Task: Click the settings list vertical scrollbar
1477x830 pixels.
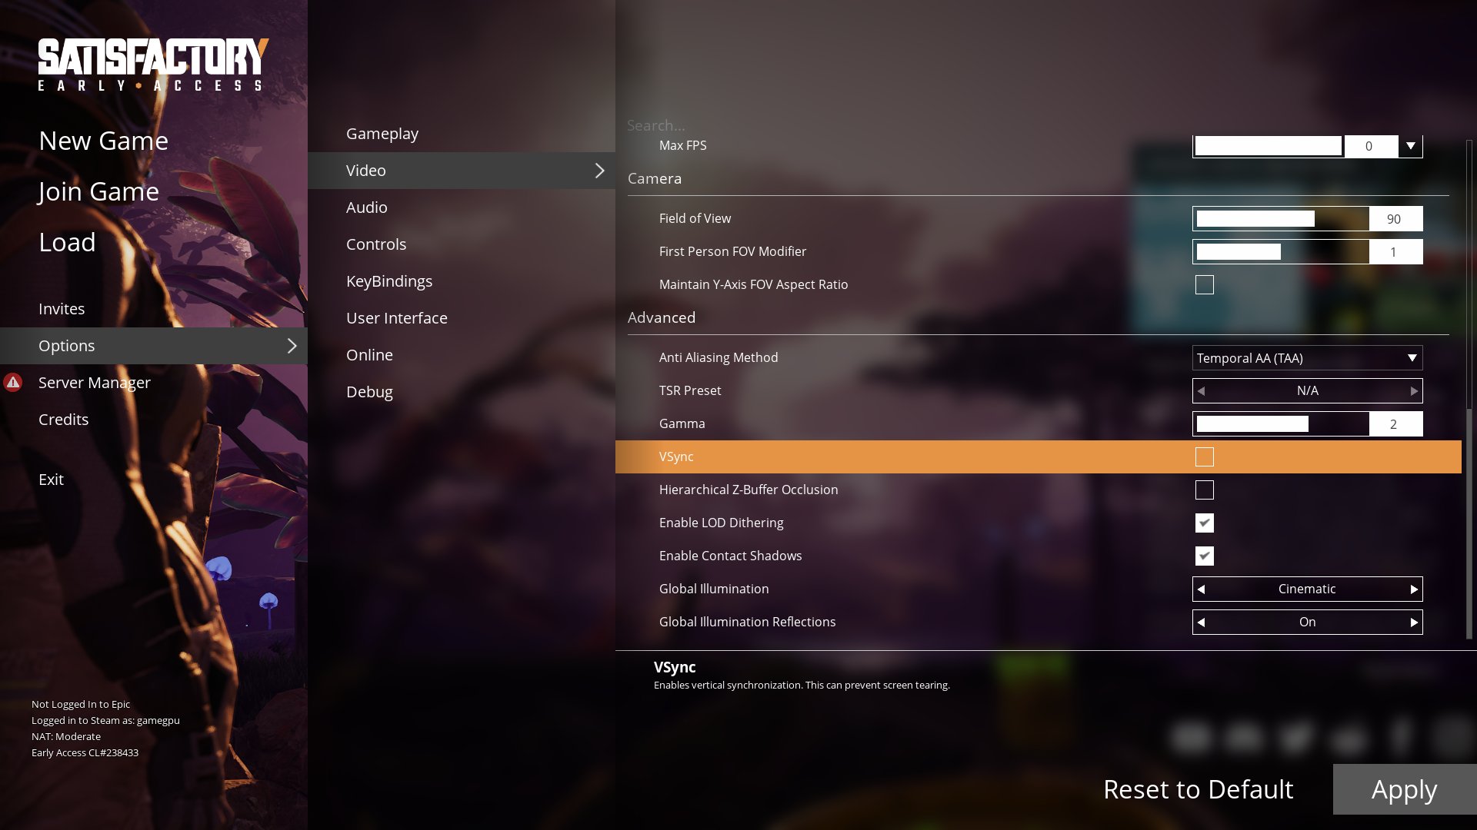Action: coord(1469,524)
